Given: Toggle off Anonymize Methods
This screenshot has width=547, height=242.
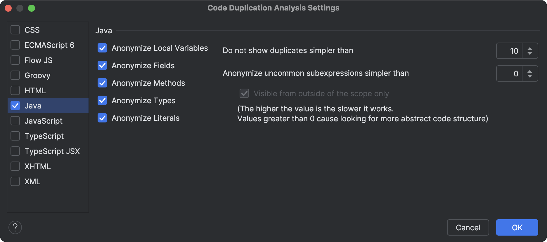Looking at the screenshot, I should pyautogui.click(x=102, y=83).
